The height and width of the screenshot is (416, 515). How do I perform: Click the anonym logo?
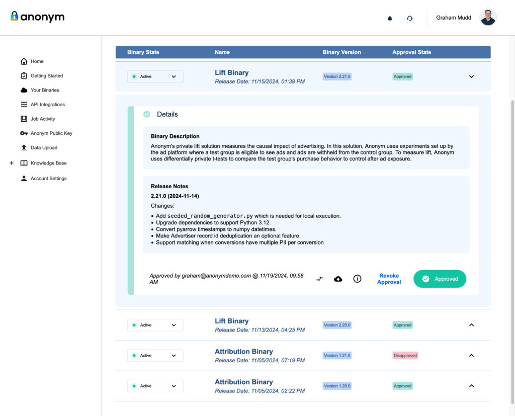point(37,17)
